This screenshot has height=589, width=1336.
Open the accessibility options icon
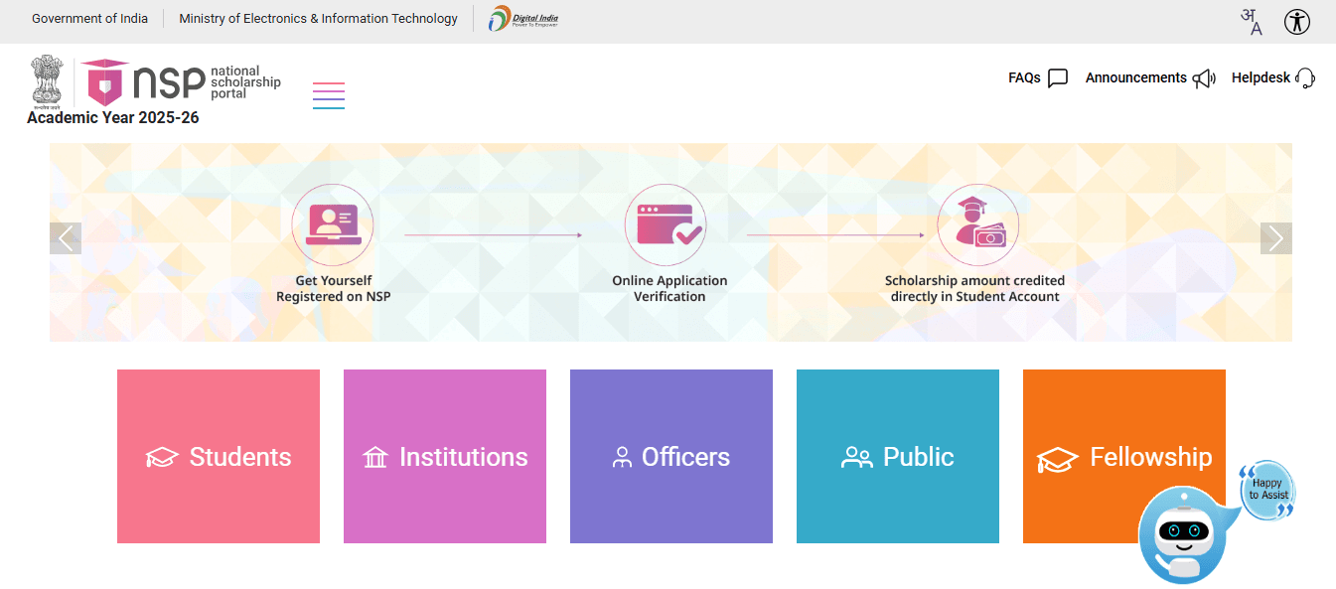[x=1296, y=22]
